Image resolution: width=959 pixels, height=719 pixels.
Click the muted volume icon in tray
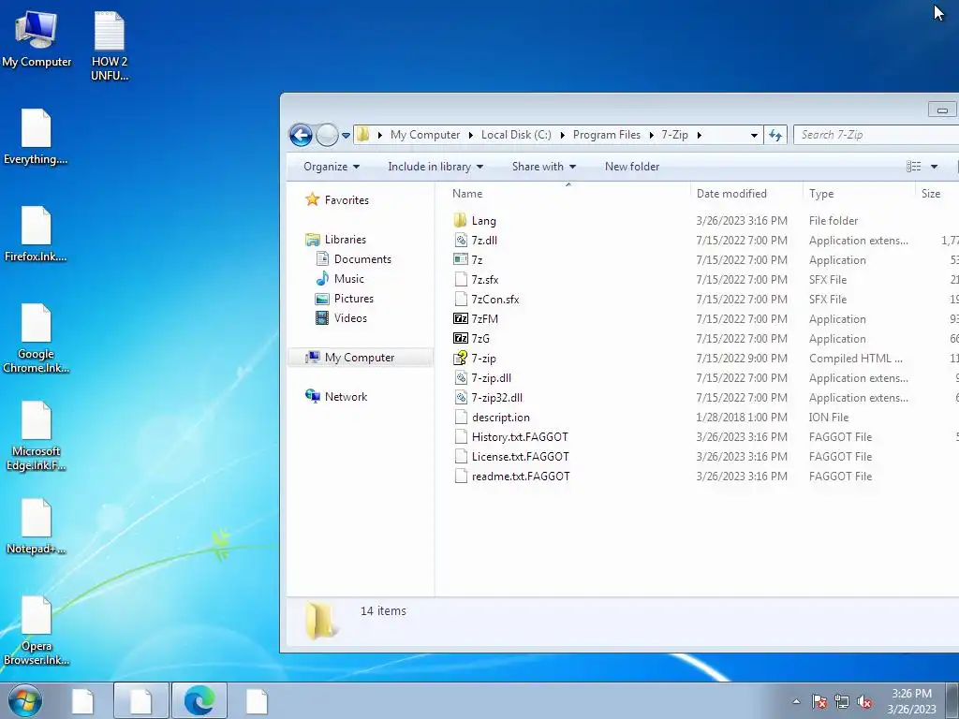864,701
